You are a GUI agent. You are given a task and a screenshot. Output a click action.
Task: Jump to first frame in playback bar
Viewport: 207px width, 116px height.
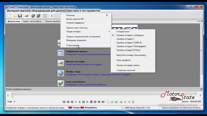coord(64,102)
